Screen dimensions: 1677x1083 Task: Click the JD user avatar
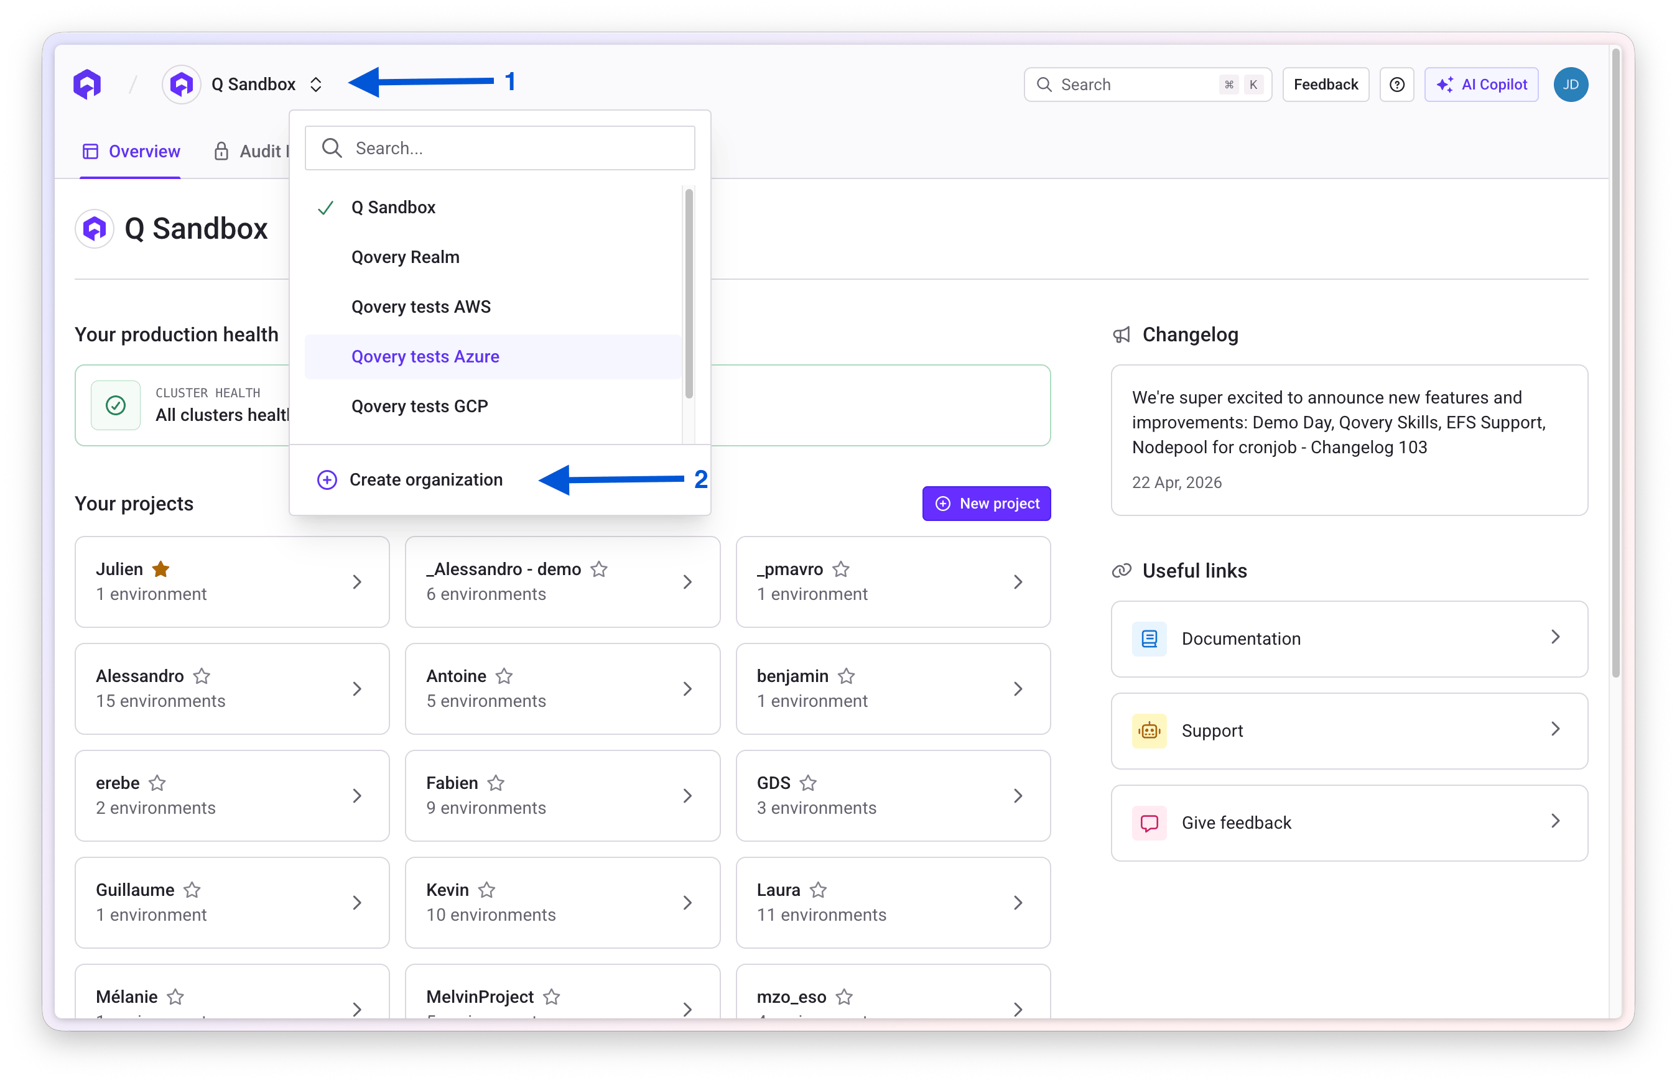pos(1569,85)
